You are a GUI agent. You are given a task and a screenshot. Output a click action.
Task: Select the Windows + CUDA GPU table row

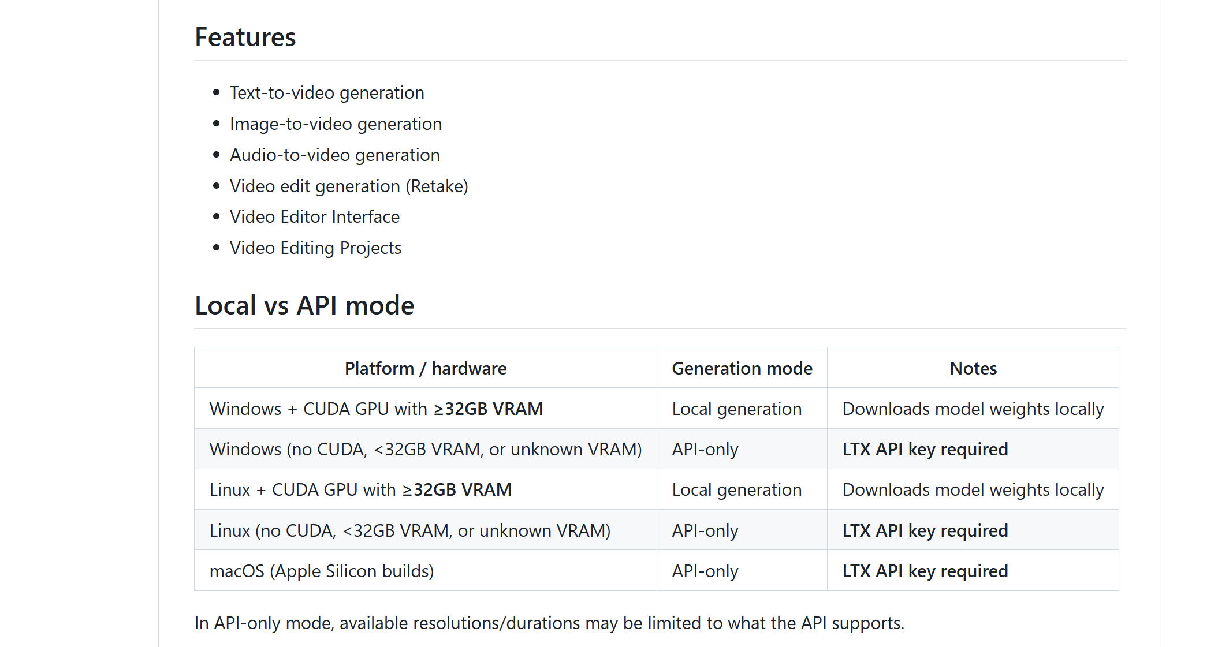(x=376, y=408)
